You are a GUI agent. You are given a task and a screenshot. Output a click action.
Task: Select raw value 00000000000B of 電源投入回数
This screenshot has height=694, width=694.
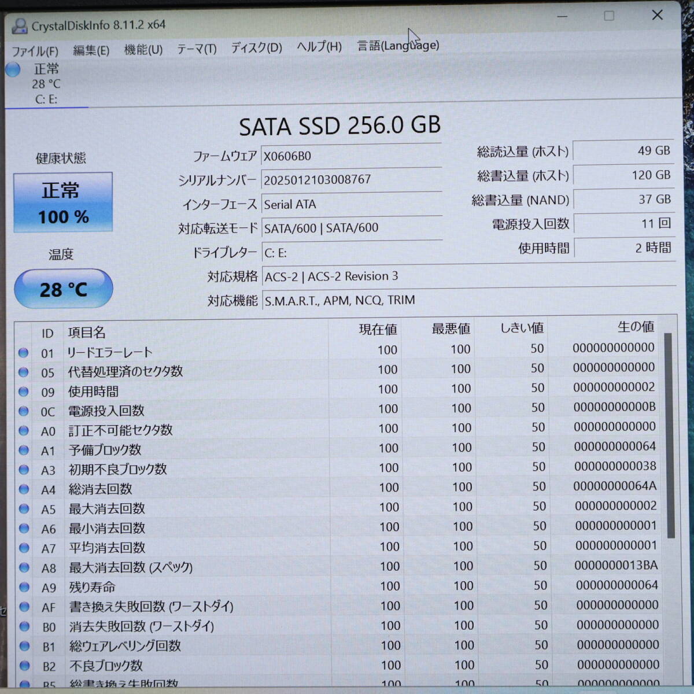(x=615, y=407)
